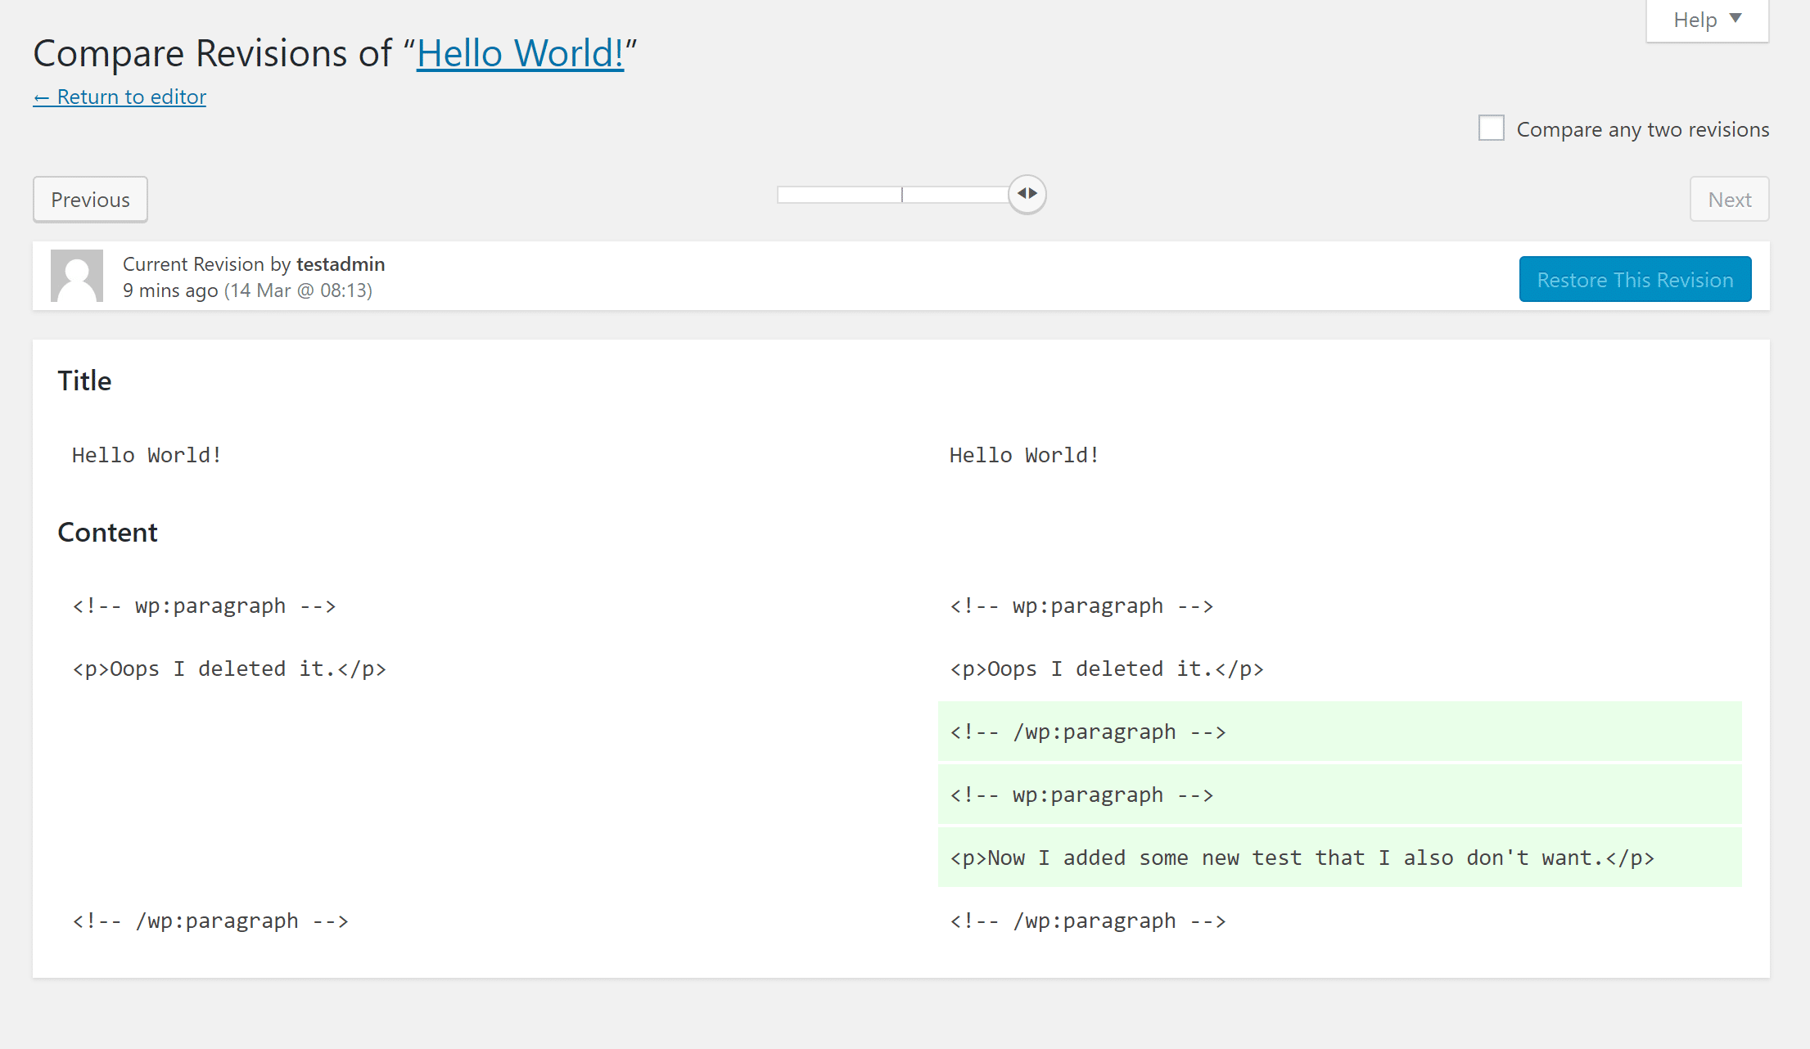
Task: Select the Next revision menu item
Action: (1730, 199)
